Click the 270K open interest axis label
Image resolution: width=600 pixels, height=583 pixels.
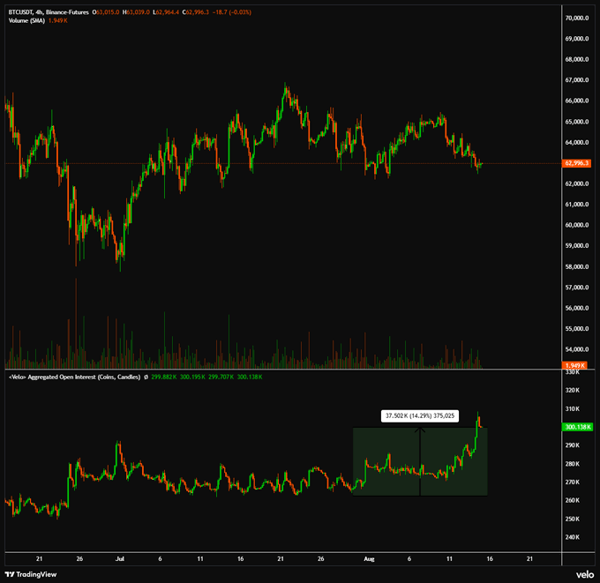[x=573, y=482]
